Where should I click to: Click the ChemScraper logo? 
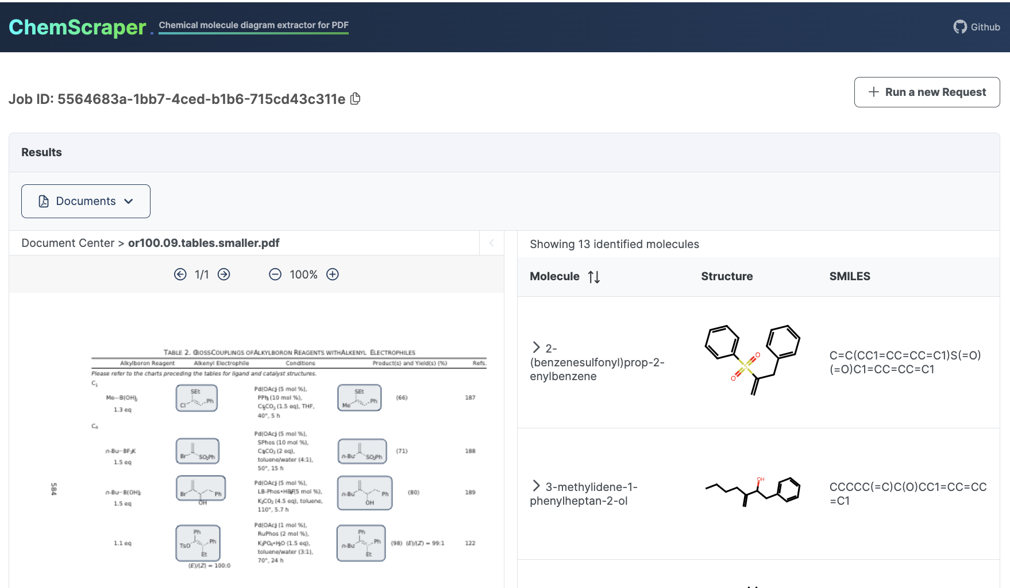click(x=78, y=27)
